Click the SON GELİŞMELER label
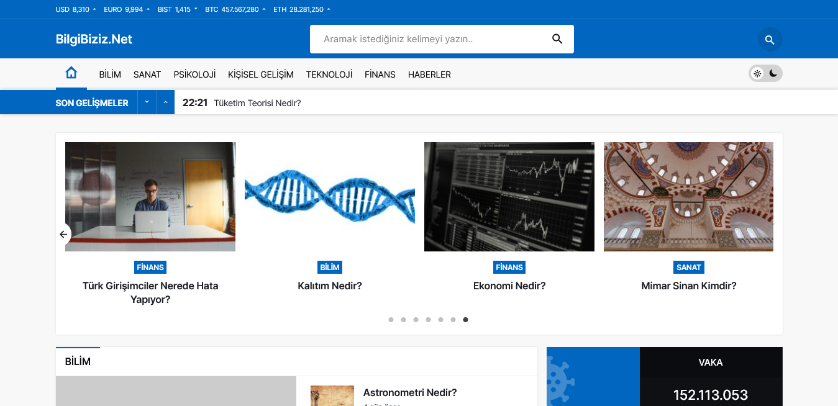Screen dimensions: 838x406 [x=92, y=103]
